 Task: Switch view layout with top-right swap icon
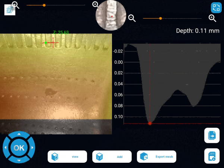[x=216, y=8]
